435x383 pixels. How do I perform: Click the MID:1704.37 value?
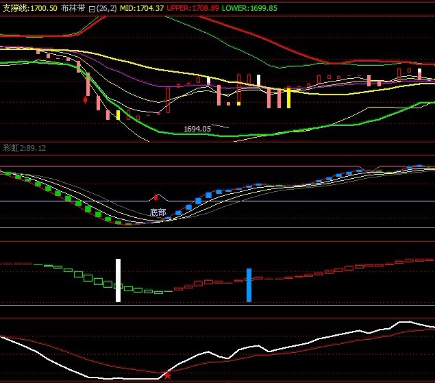[142, 8]
